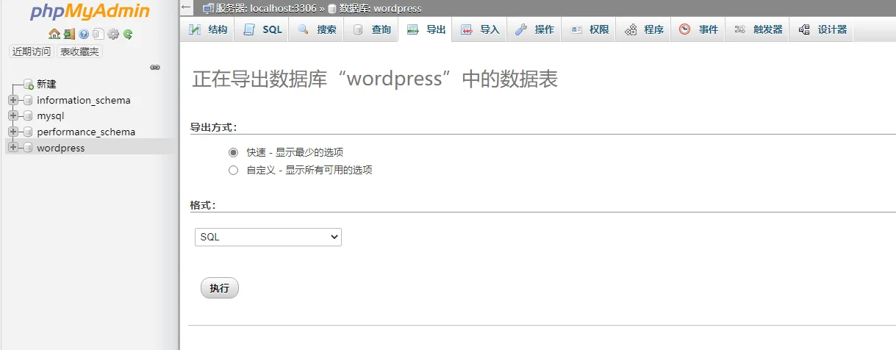Expand the information_schema database tree
Screen dimensions: 896x350
click(x=13, y=100)
